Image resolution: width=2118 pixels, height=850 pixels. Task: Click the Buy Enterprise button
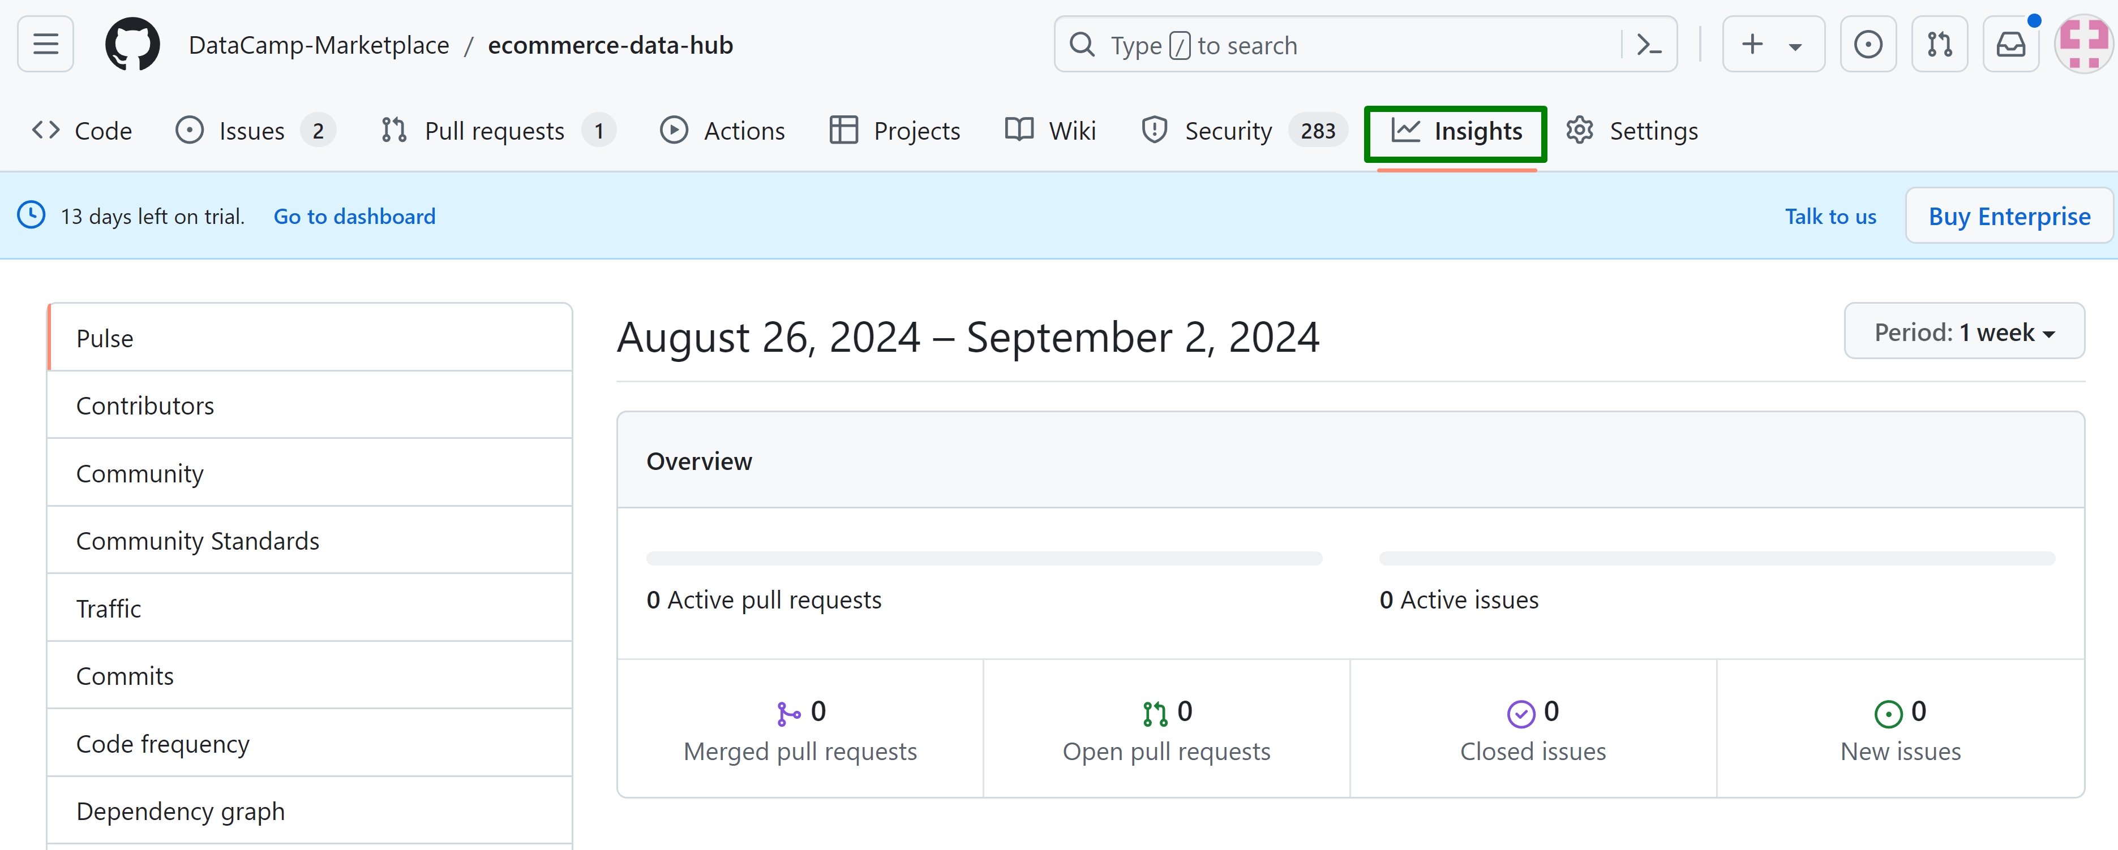[x=2009, y=215]
